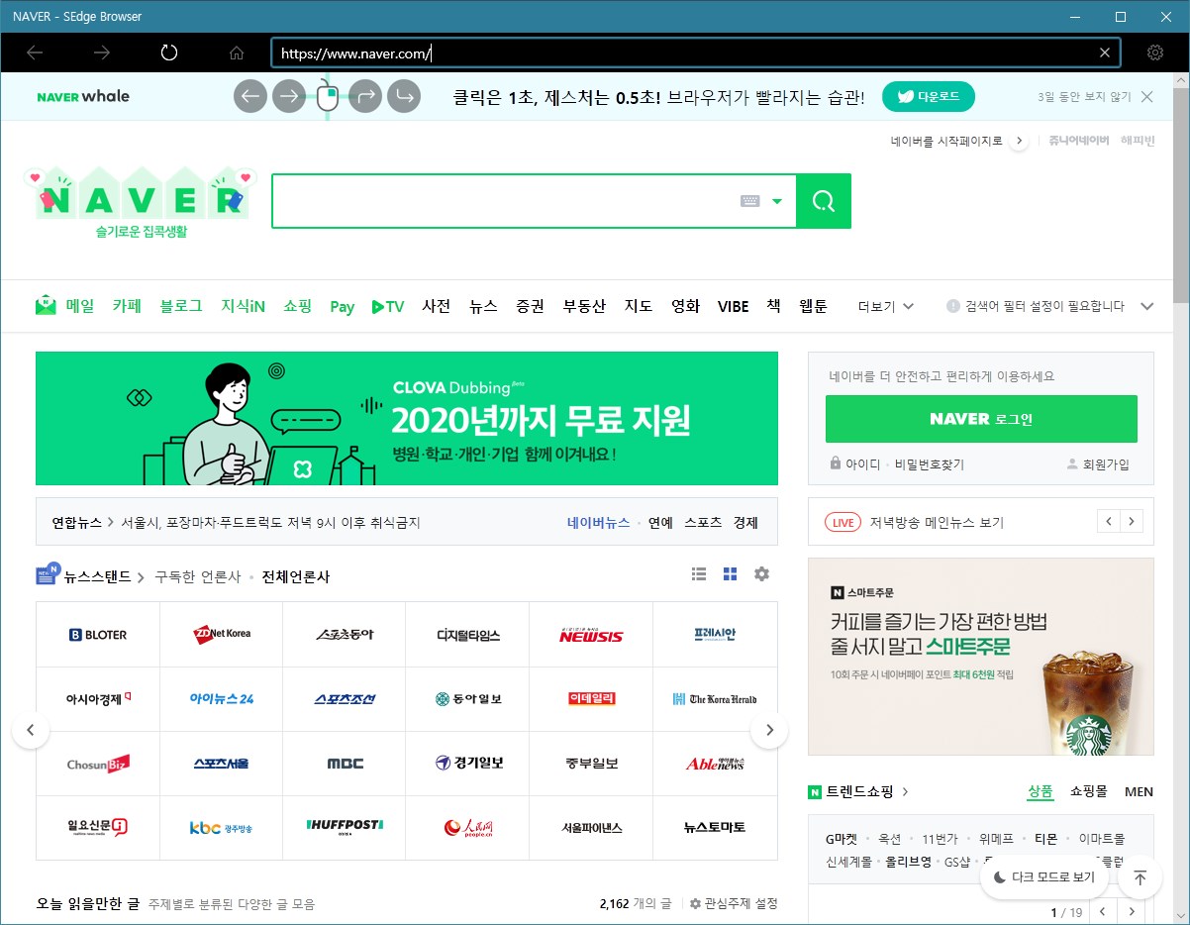Click the browser forward arrow button
The height and width of the screenshot is (925, 1190).
click(101, 52)
